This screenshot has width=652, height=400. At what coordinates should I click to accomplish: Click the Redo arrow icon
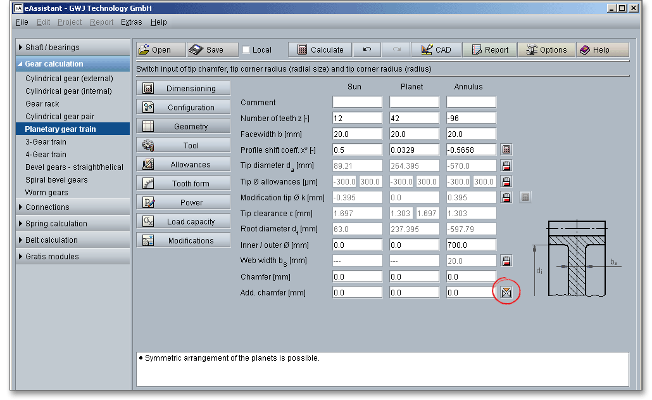pyautogui.click(x=396, y=50)
